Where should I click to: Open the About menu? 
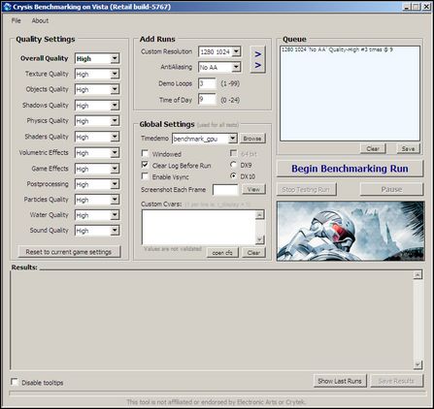click(x=40, y=20)
